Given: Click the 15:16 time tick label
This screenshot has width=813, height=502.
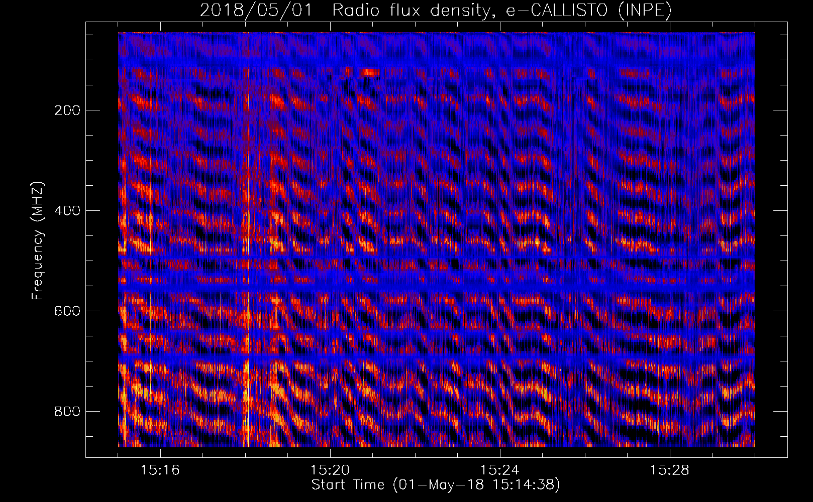Looking at the screenshot, I should (x=160, y=470).
